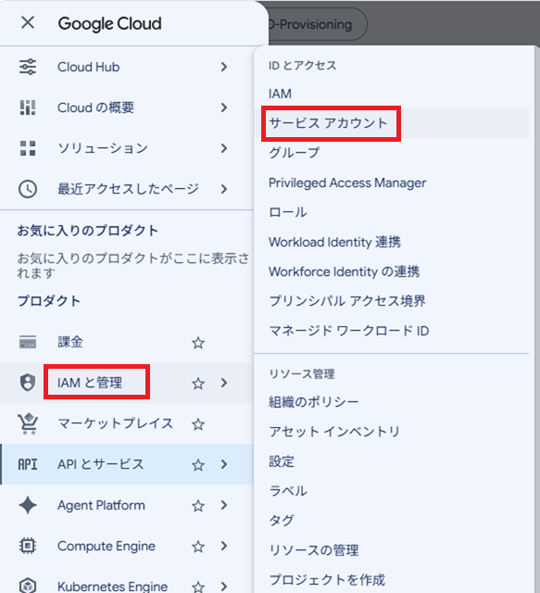Toggle the favorite star for IAM と管理

point(198,384)
